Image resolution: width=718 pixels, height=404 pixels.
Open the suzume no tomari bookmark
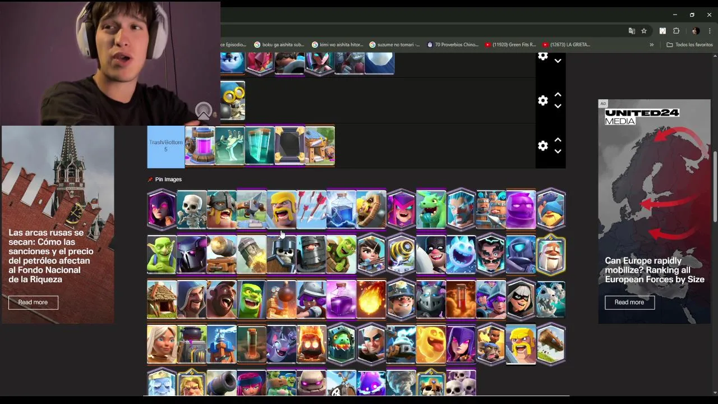pyautogui.click(x=394, y=45)
